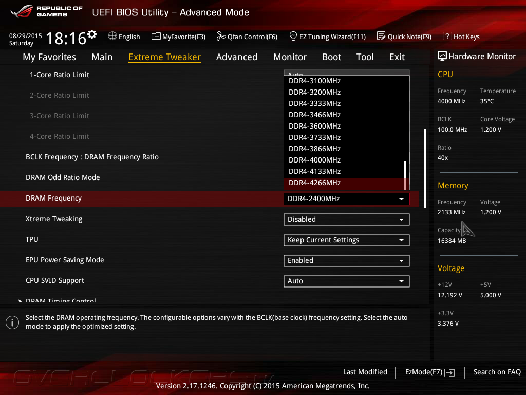
Task: Click Last Modified button
Action: click(365, 372)
